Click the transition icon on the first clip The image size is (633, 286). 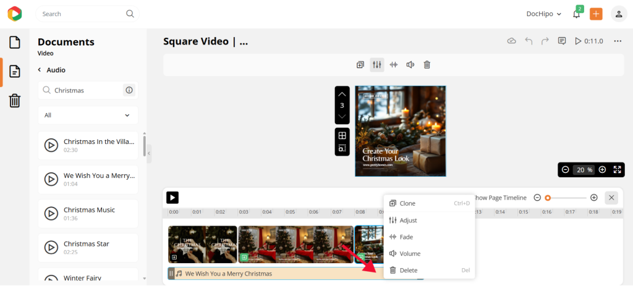tap(174, 257)
